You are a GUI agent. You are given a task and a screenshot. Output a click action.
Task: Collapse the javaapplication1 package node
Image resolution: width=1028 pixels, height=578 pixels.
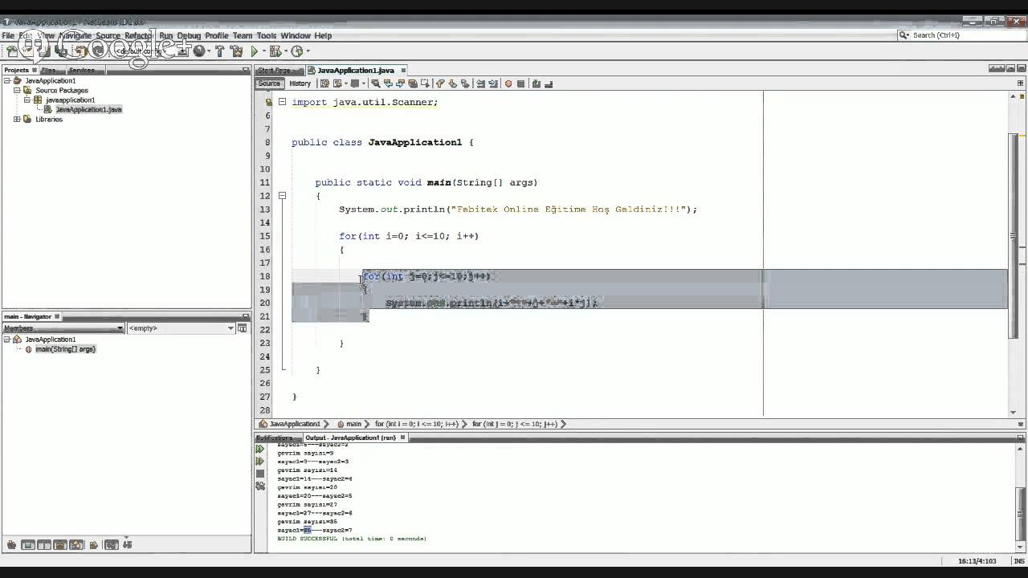[27, 100]
